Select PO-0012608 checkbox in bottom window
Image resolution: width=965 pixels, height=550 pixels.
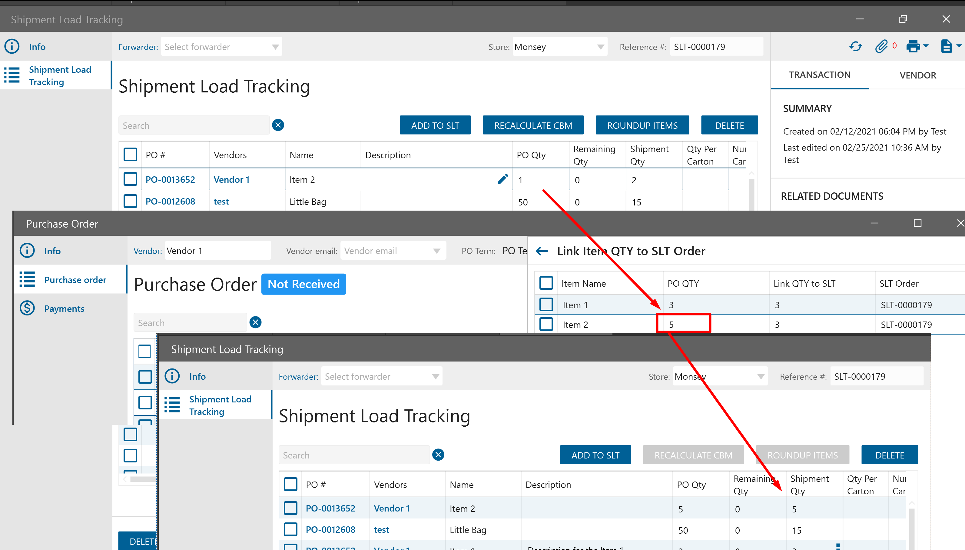290,529
